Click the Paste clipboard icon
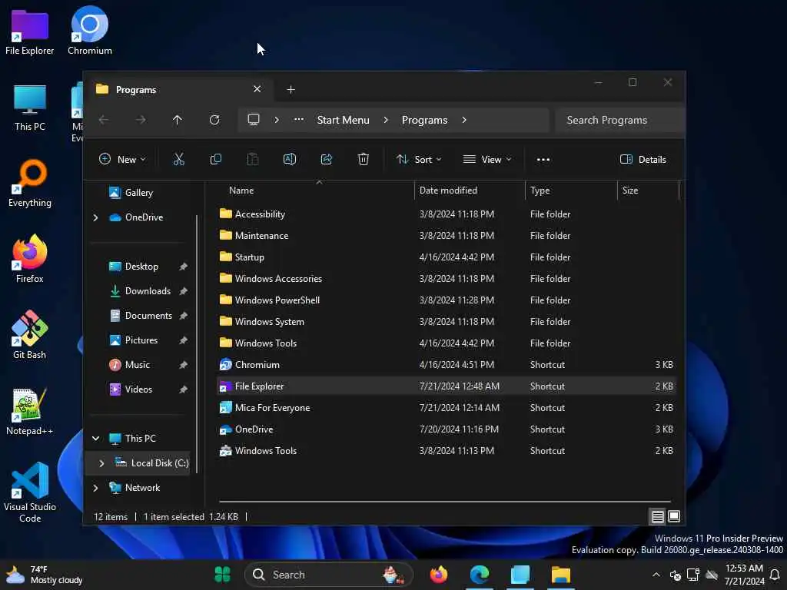 [253, 160]
